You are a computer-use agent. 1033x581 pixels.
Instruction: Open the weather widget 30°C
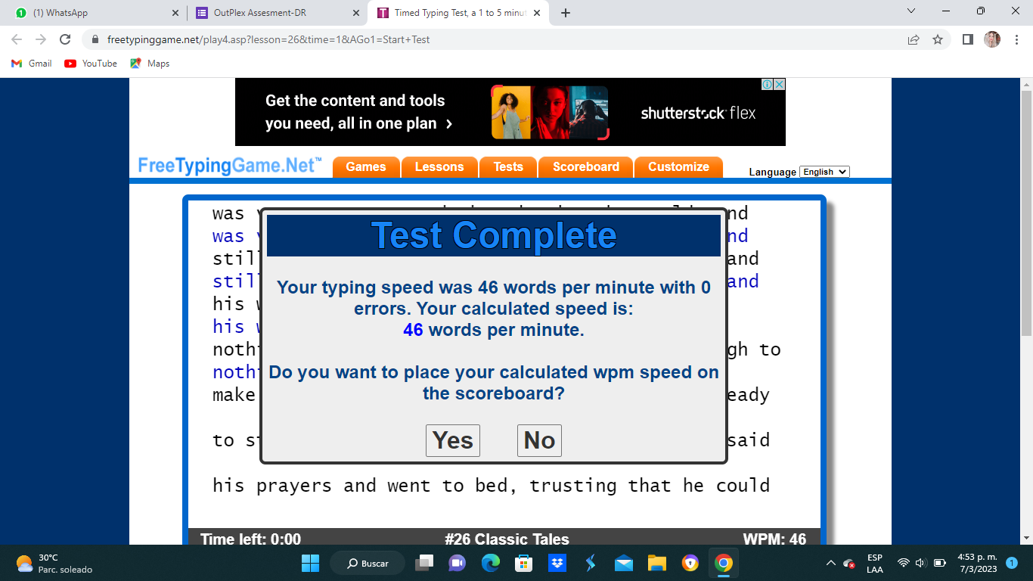[x=54, y=563]
